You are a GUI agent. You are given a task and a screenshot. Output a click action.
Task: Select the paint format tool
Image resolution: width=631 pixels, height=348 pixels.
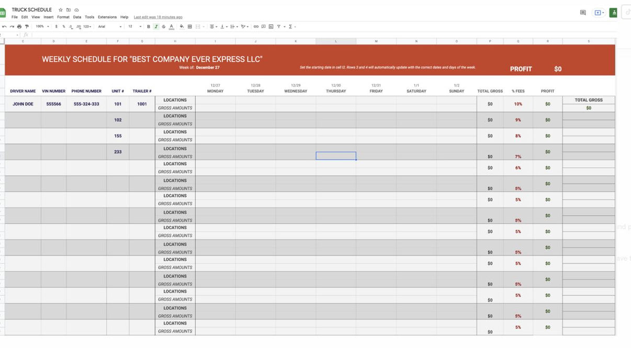[26, 26]
